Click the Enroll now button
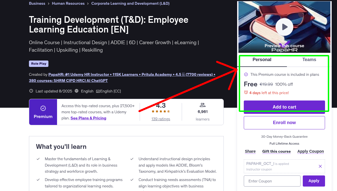Image resolution: width=337 pixels, height=191 pixels. 284,123
